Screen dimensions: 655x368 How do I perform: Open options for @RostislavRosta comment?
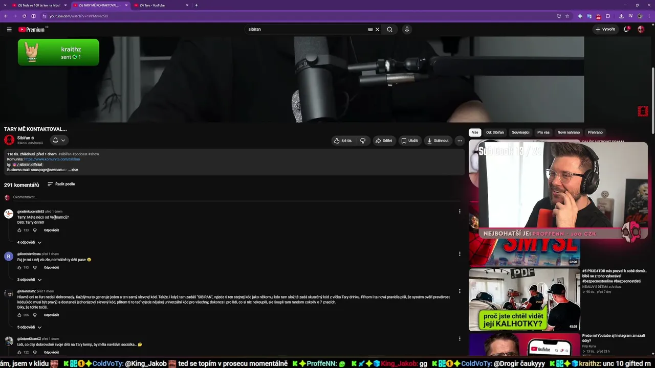tap(460, 254)
